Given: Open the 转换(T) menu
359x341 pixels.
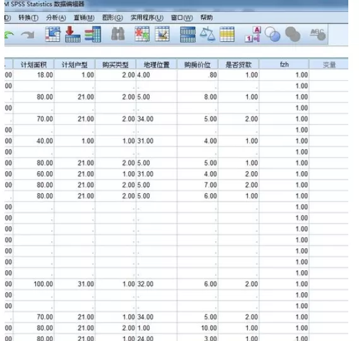Looking at the screenshot, I should pyautogui.click(x=28, y=18).
